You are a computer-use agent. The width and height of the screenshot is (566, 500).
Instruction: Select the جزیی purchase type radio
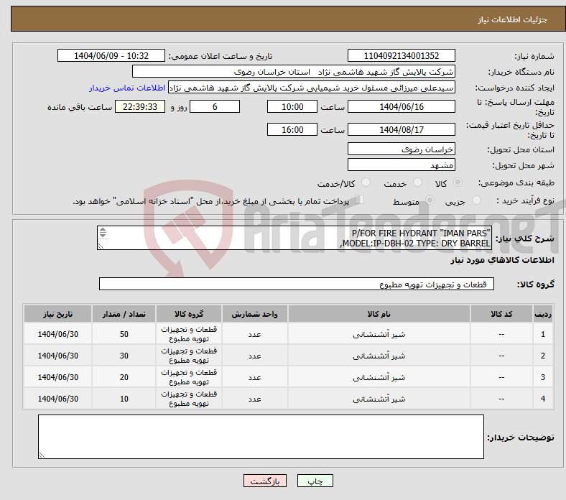coord(476,200)
